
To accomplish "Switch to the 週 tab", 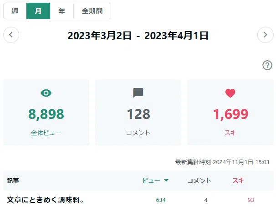I will pyautogui.click(x=15, y=11).
